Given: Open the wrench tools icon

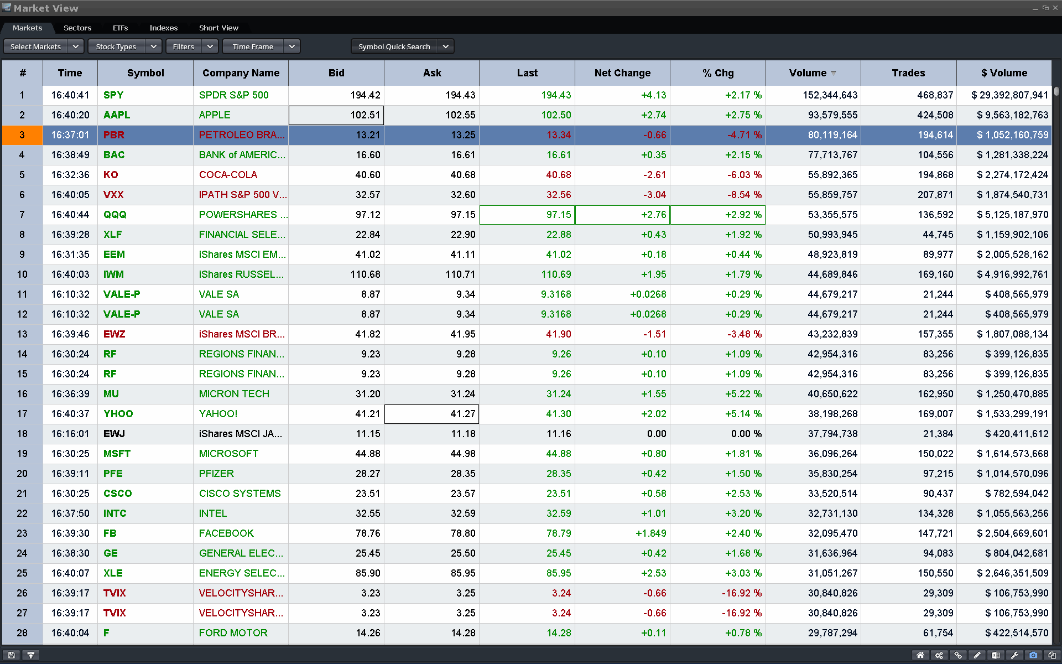Looking at the screenshot, I should pos(1014,655).
